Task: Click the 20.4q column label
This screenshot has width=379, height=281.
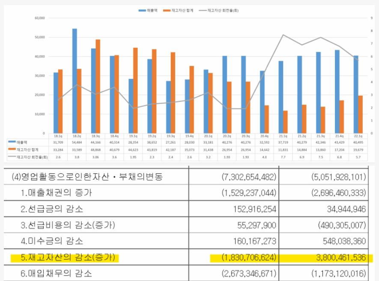Action: click(264, 136)
